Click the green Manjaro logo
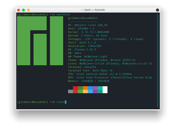176x128 pixels. click(40, 41)
